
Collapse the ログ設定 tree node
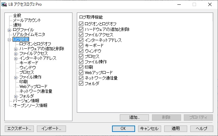[9, 39]
